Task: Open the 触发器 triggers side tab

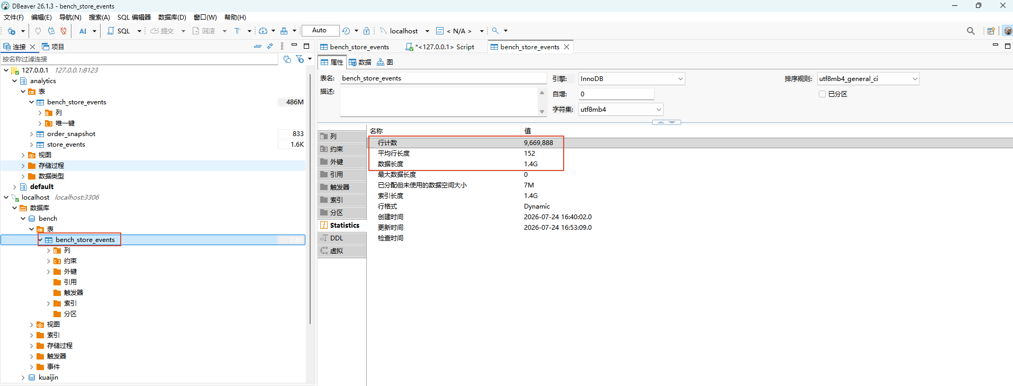Action: (342, 187)
